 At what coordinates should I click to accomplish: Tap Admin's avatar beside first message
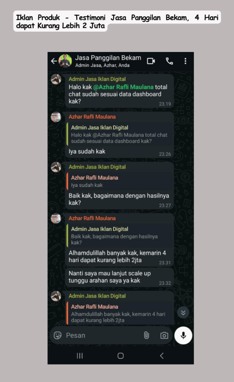[x=56, y=79]
